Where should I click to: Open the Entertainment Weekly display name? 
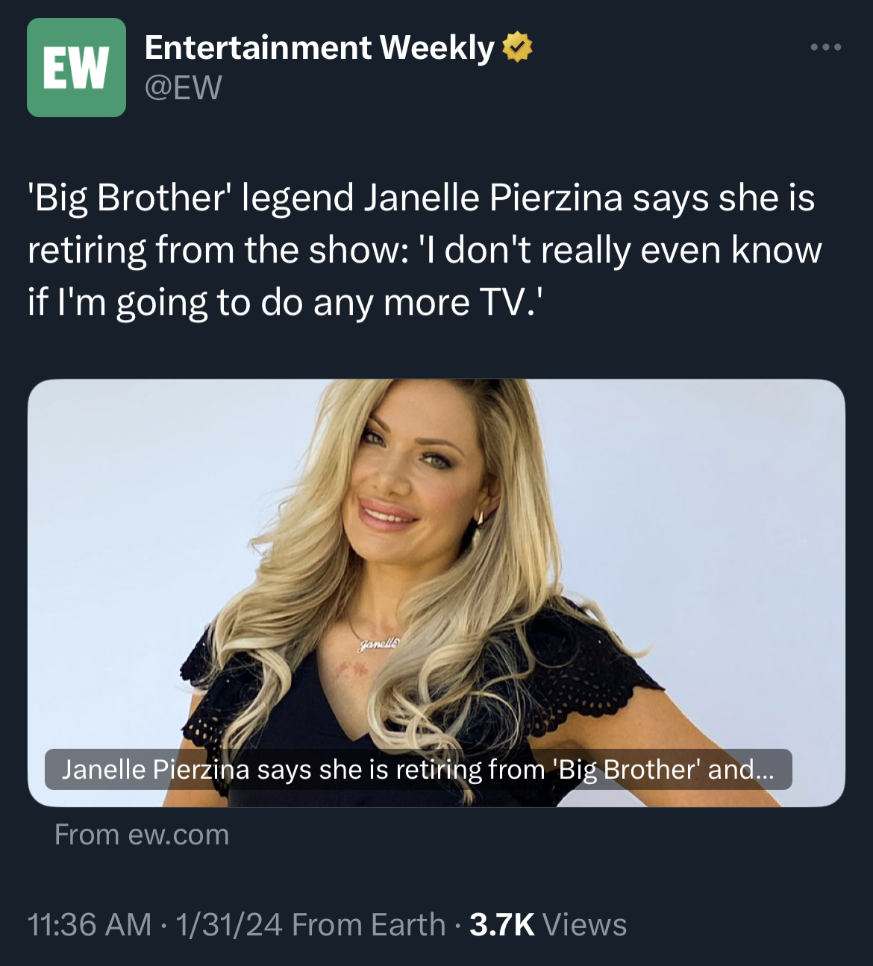pos(319,48)
